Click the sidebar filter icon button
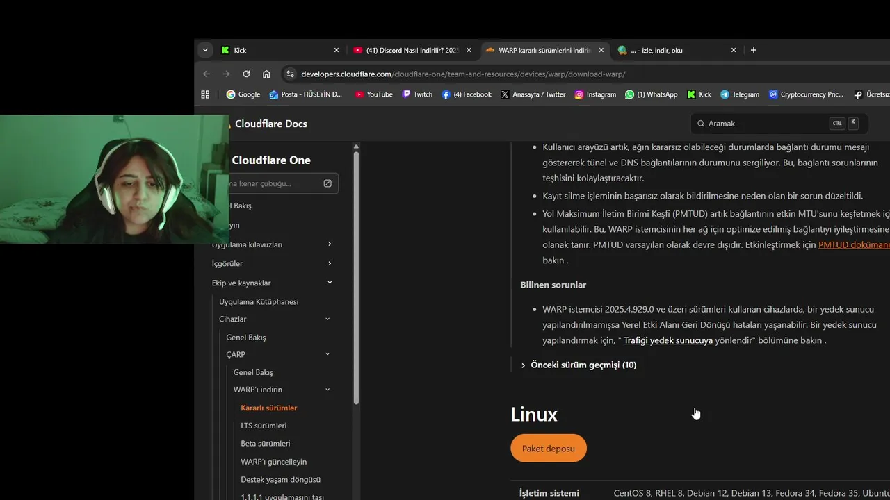The height and width of the screenshot is (500, 890). click(327, 183)
